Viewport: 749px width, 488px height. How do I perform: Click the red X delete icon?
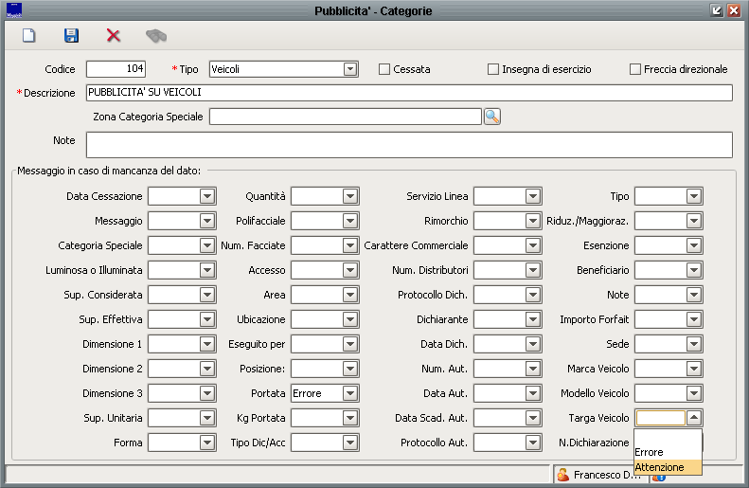point(114,36)
